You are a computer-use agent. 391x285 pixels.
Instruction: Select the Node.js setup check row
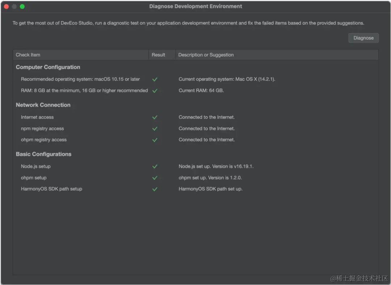tap(36, 166)
